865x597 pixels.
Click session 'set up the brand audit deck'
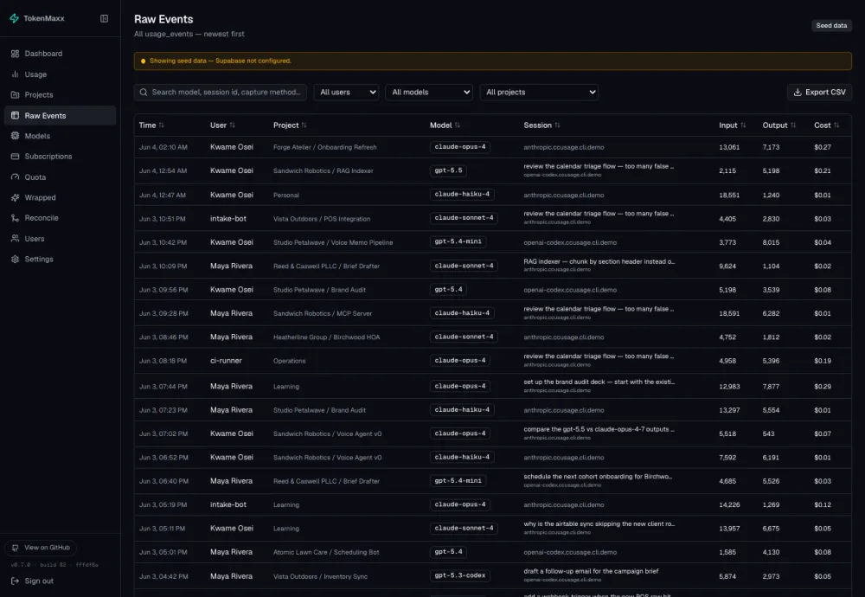coord(599,382)
